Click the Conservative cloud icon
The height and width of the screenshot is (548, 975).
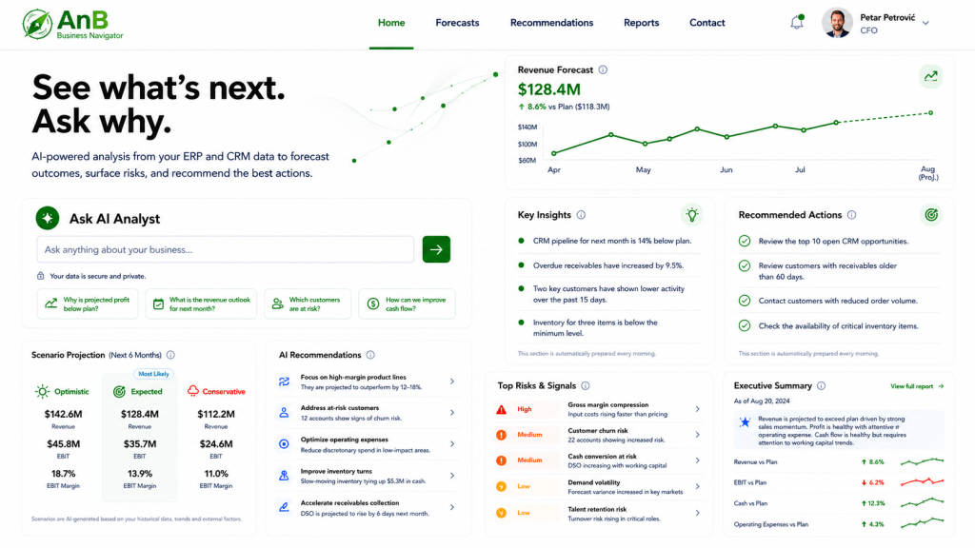tap(193, 391)
